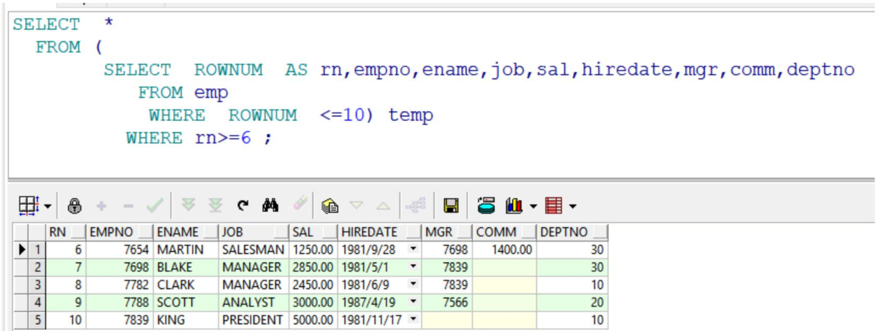Screen dimensions: 878x331
Task: Click the CLARK name cell
Action: pos(186,285)
